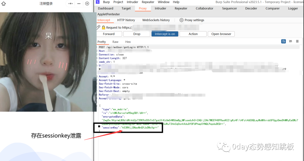Open the Burp menu
Image resolution: width=304 pixels, height=161 pixels.
click(106, 2)
